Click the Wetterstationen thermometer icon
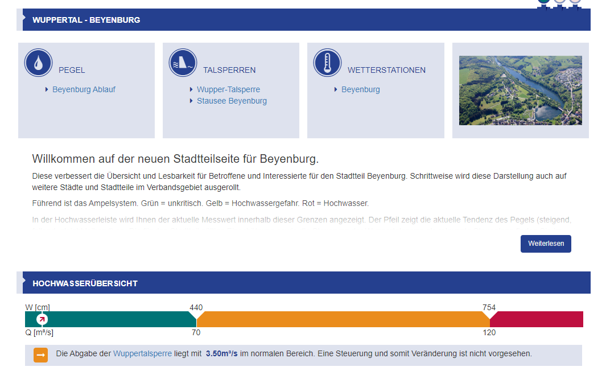606x379 pixels. pos(327,63)
